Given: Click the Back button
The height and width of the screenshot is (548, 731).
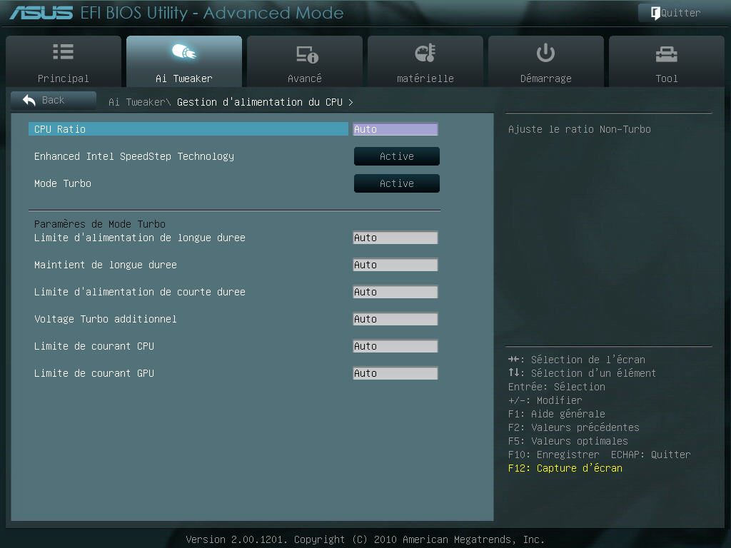Looking at the screenshot, I should click(x=54, y=100).
